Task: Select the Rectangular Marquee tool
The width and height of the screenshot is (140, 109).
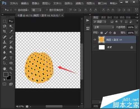Action: (4, 21)
